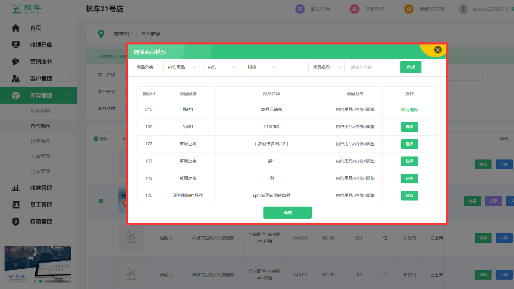Viewport: 514px width, 289px height.
Task: Open the 脚垫 subcategory dropdown
Action: coord(261,67)
